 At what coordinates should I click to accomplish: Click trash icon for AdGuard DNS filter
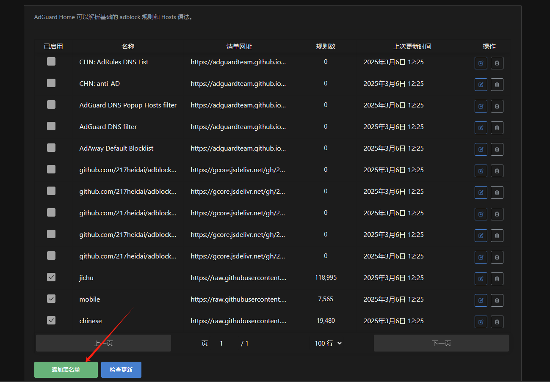point(497,128)
